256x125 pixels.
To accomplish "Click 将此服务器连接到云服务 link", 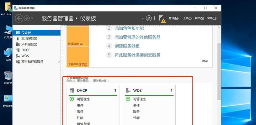I will point(137,55).
